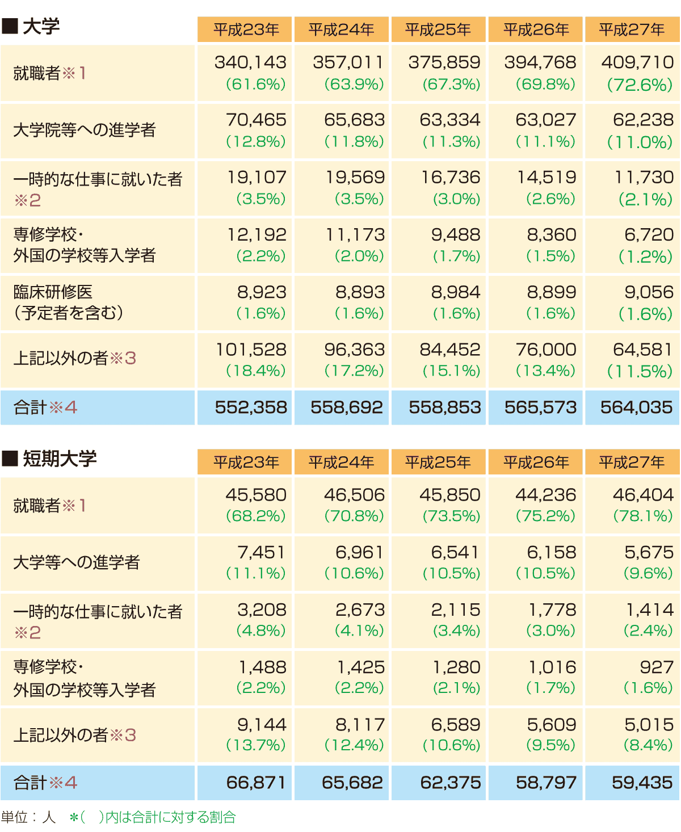Click the 大学等への進学者 row label
This screenshot has width=681, height=832.
click(x=76, y=562)
